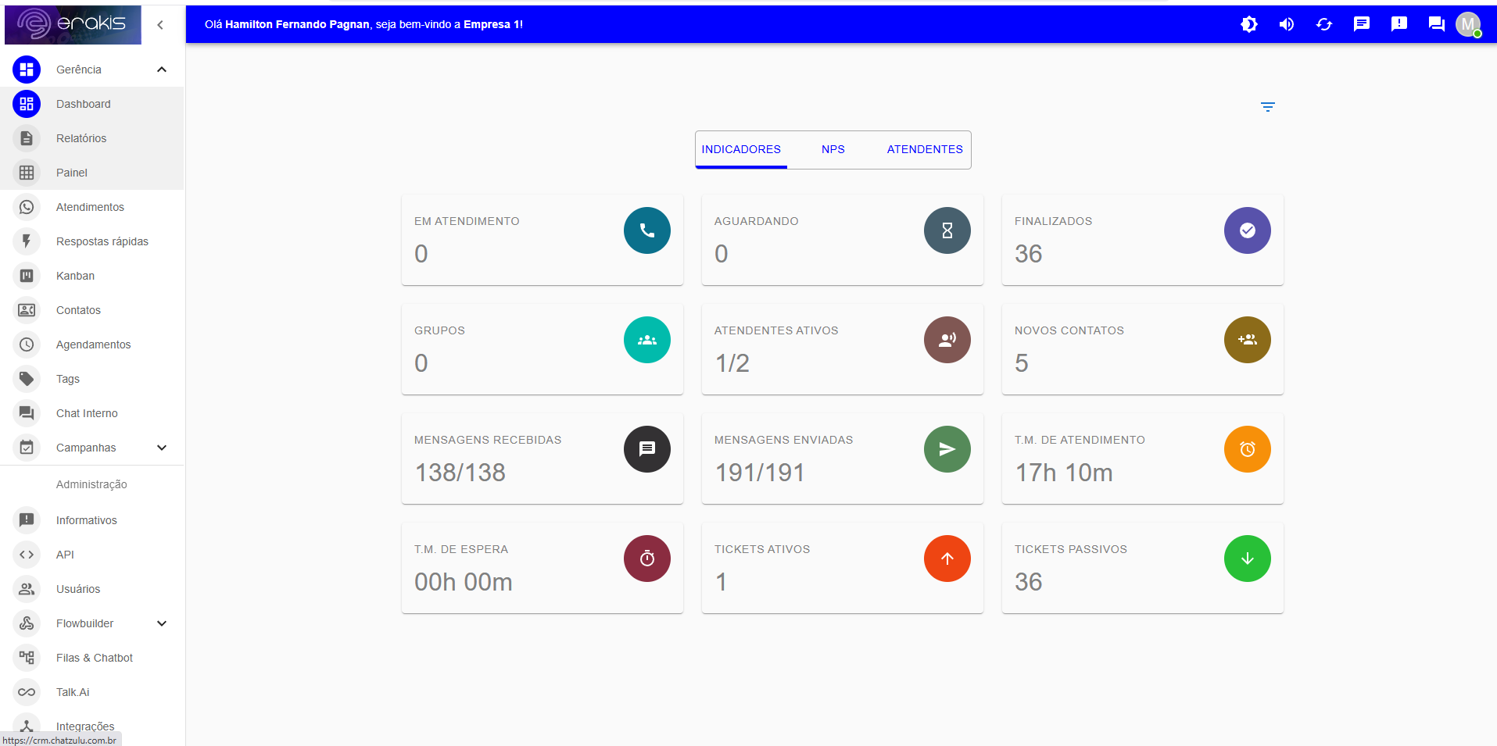Open the internal chat bubbles icon in header
The image size is (1497, 746).
click(1436, 24)
